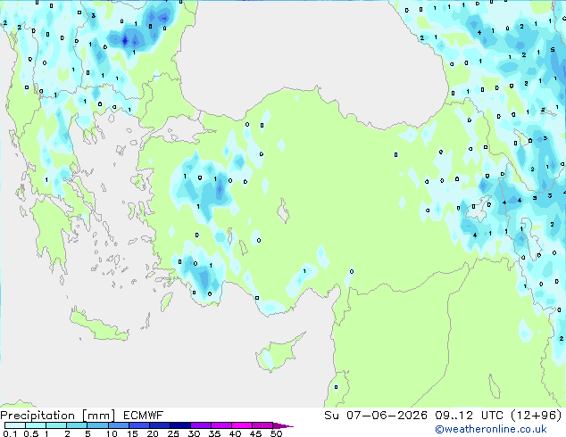566x437 pixels.
Task: Click the 'Precipitation [mm]' title text
Action: point(58,416)
